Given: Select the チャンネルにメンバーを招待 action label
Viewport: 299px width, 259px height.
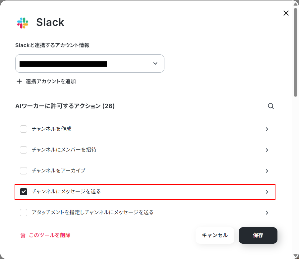Looking at the screenshot, I should 64,150.
